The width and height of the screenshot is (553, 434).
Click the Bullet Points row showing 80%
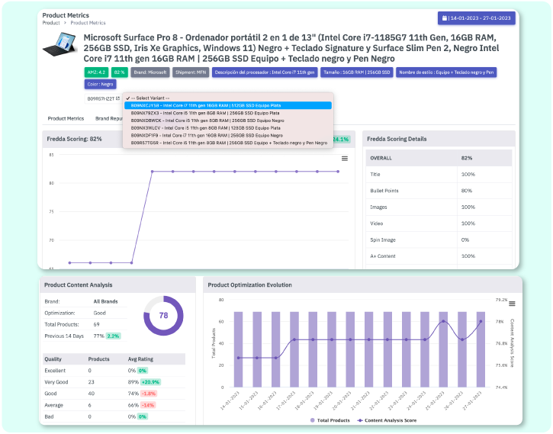(x=439, y=191)
